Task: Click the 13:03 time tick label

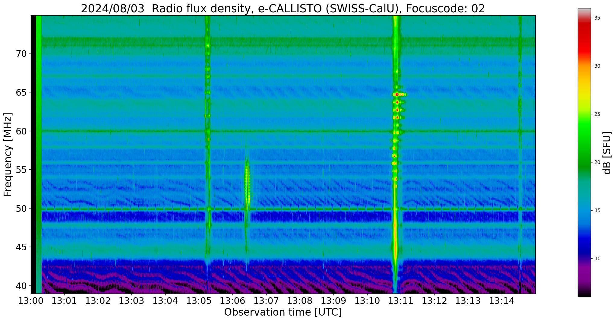Action: (132, 301)
